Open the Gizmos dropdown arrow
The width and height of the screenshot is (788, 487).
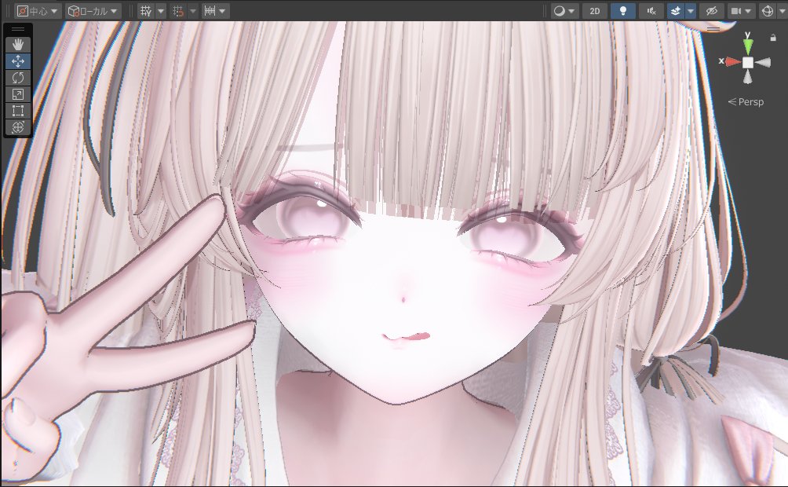coord(783,10)
